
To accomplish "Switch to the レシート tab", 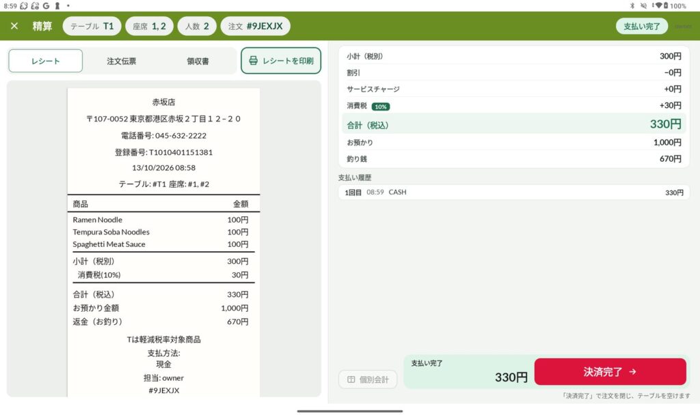I will tap(46, 61).
